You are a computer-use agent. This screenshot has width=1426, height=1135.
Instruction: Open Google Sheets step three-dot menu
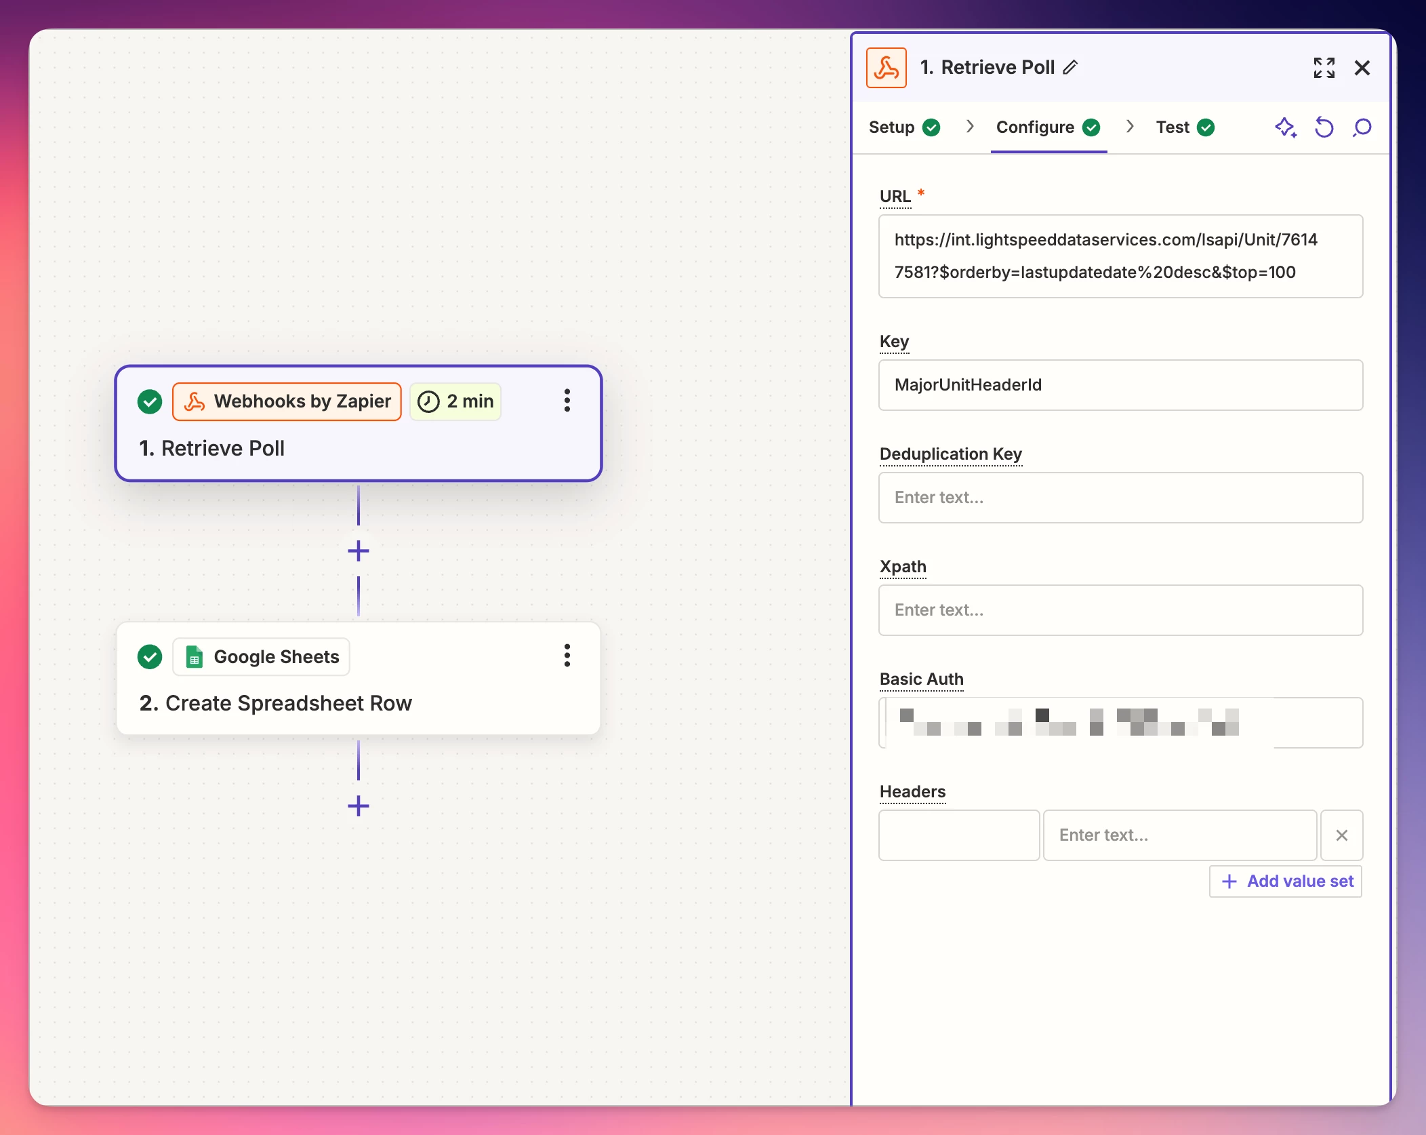567,656
